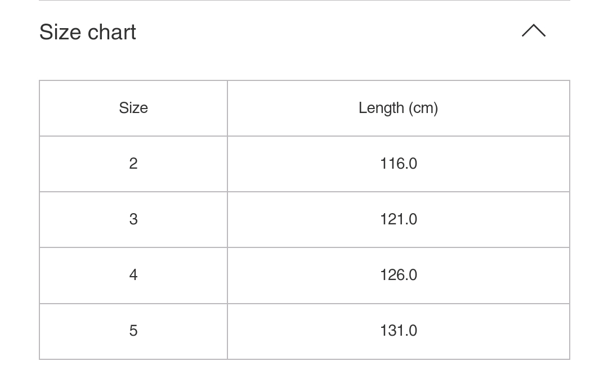The height and width of the screenshot is (379, 608).
Task: Select the Size column header
Action: [133, 108]
